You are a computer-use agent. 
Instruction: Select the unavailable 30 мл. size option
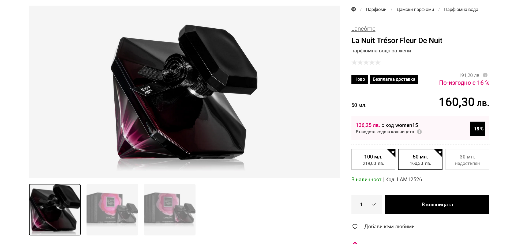click(x=467, y=160)
